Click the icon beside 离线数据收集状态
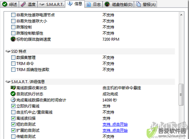 tap(13, 88)
